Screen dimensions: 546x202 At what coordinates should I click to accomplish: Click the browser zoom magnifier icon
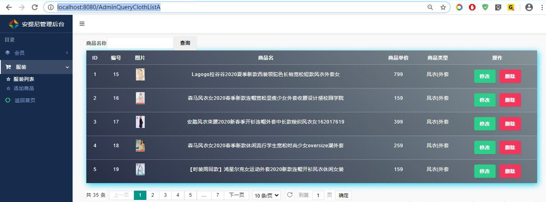tap(430, 7)
